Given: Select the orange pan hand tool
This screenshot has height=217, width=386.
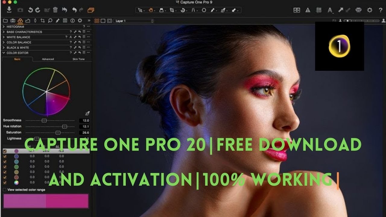Looking at the screenshot, I should (150, 10).
